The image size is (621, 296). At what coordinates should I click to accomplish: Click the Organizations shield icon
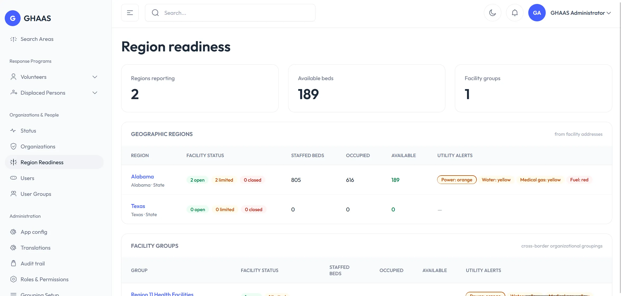coord(13,146)
